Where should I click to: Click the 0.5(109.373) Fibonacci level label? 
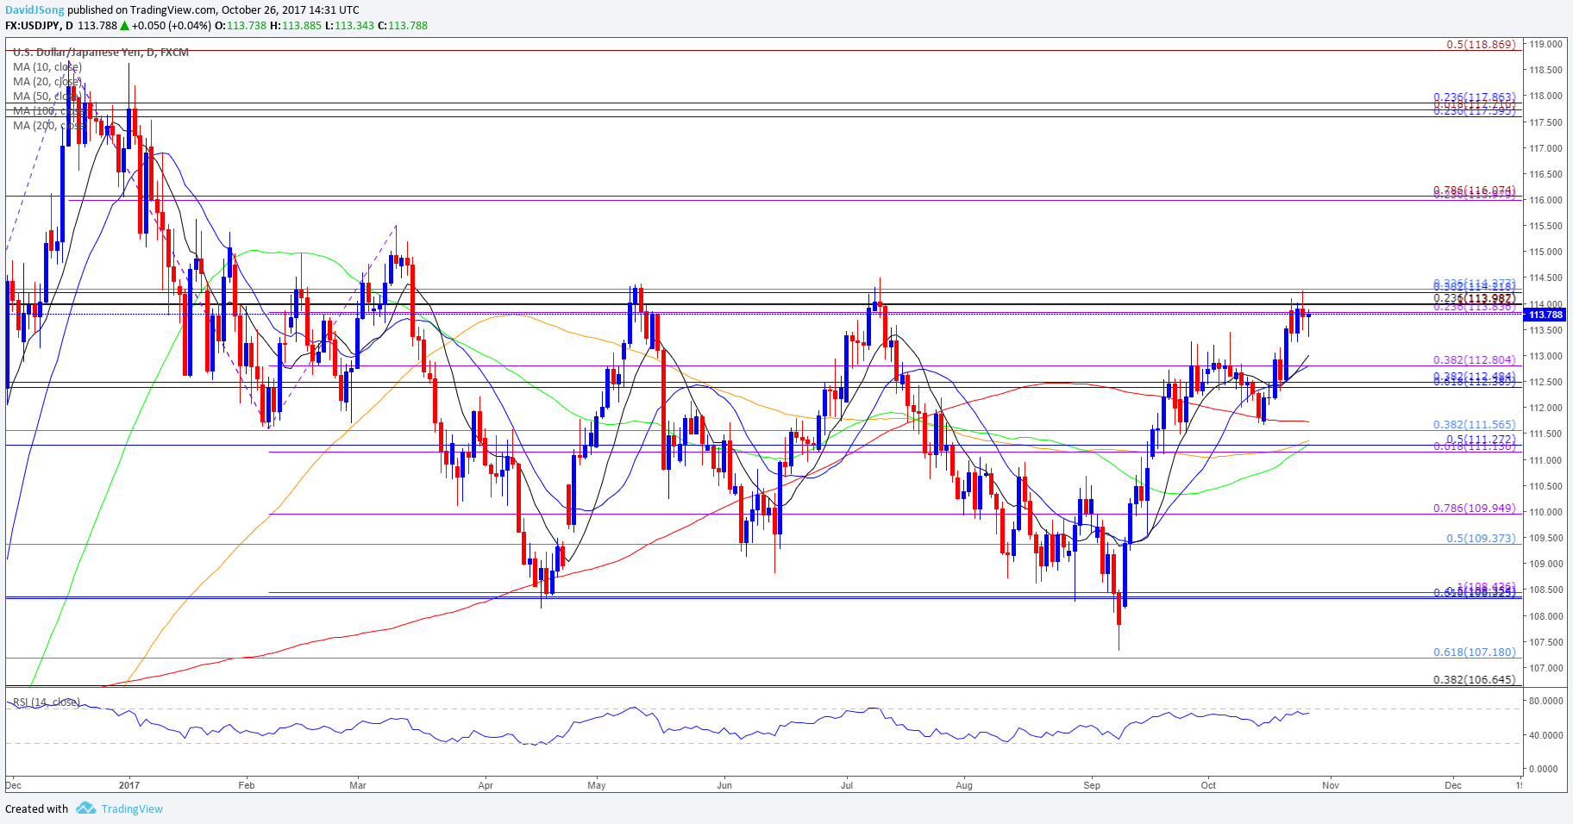pos(1481,538)
